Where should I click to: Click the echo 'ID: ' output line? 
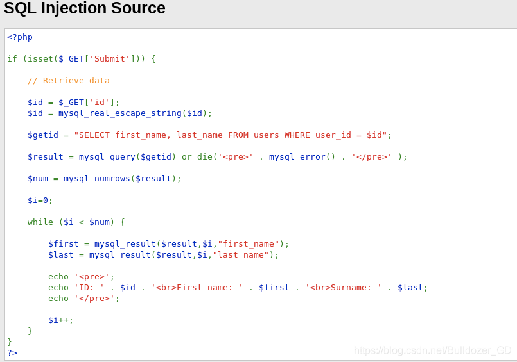[238, 288]
